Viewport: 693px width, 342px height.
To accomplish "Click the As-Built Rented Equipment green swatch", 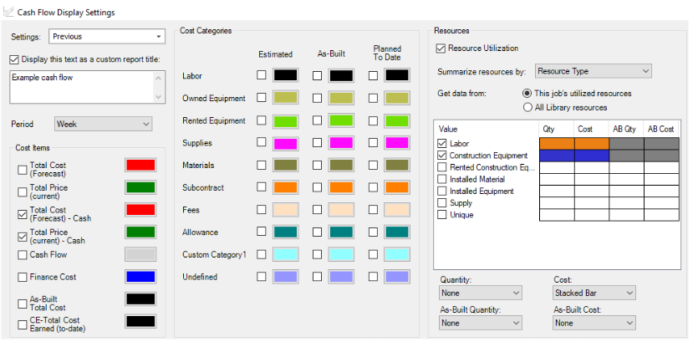I will point(340,121).
